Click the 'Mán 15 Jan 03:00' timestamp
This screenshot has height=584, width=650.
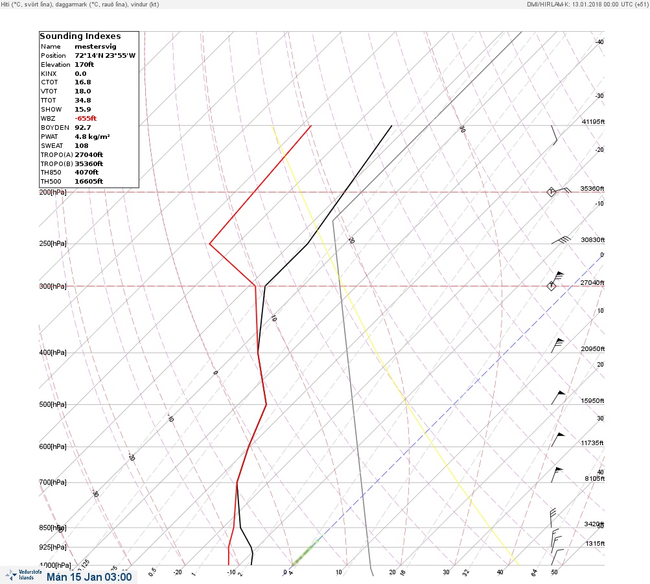89,577
